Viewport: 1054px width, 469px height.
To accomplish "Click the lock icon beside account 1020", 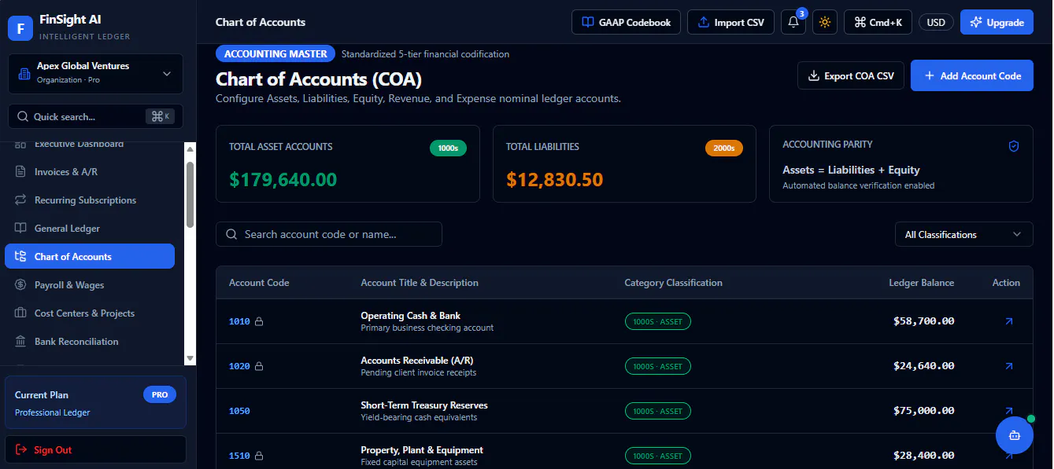I will (259, 366).
